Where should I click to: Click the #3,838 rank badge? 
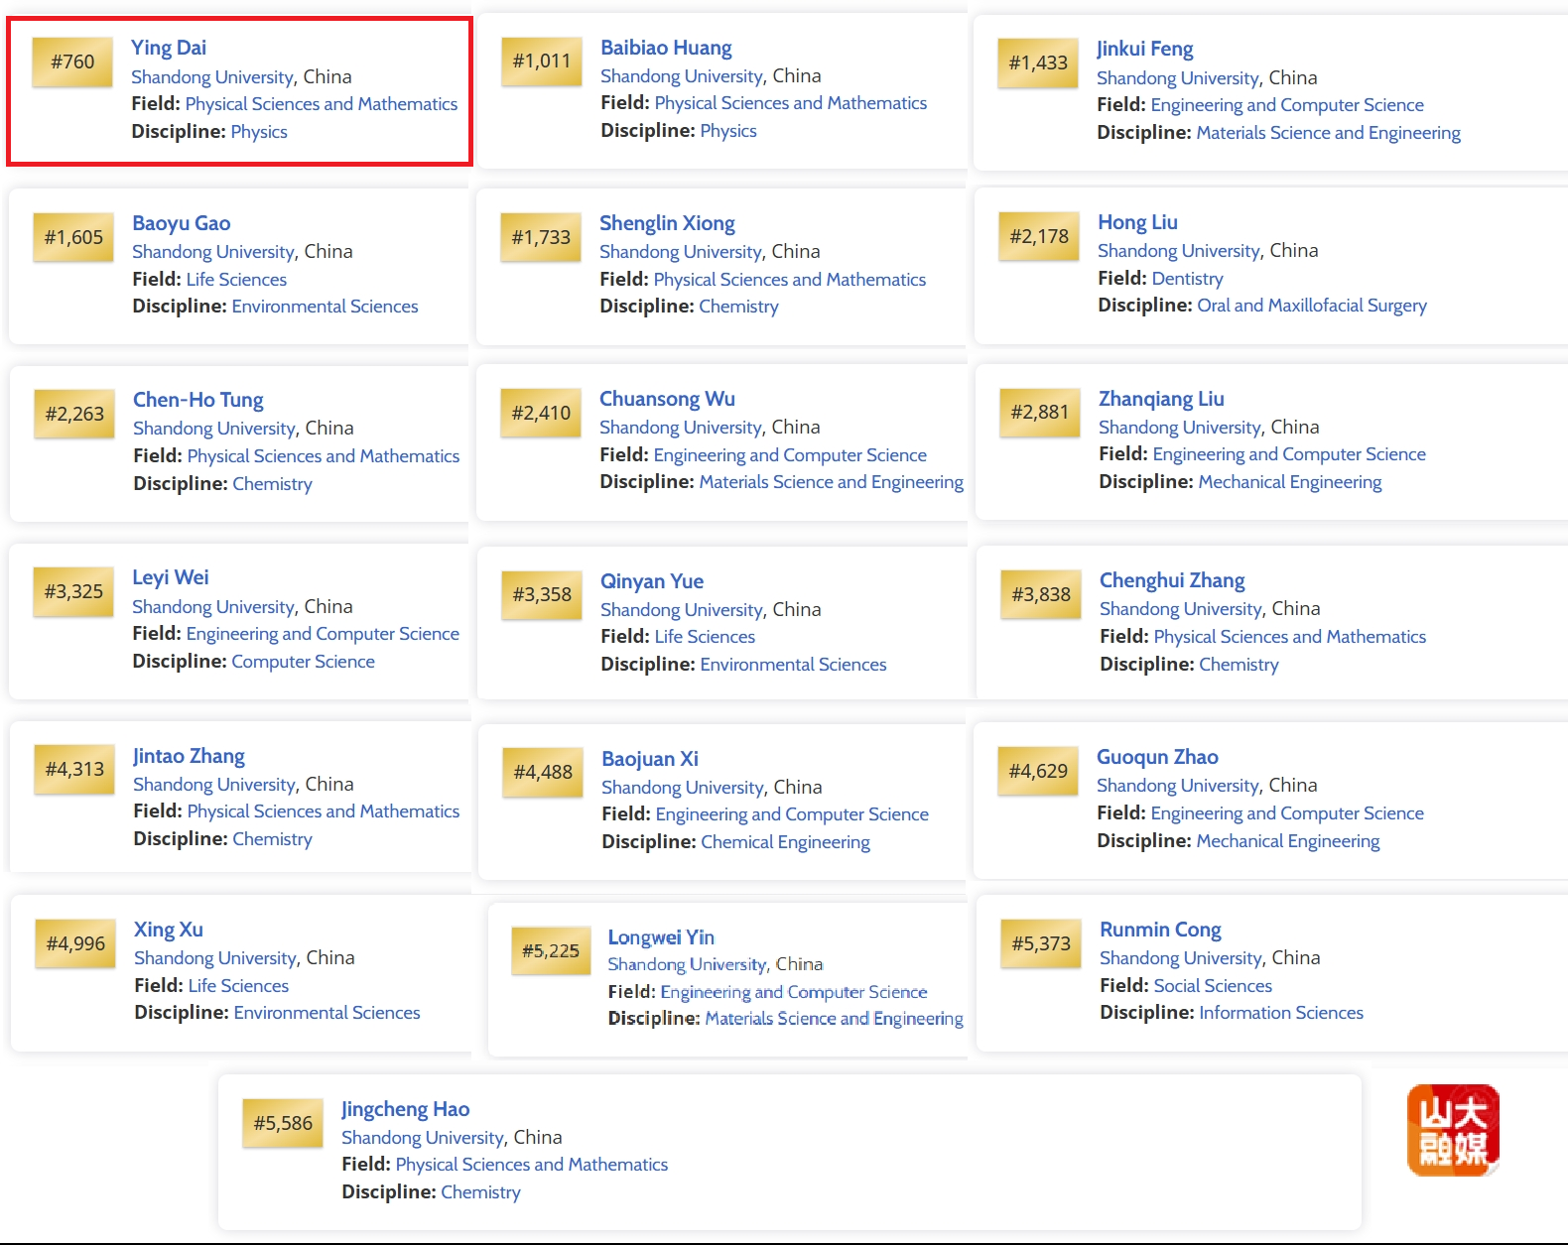click(x=1041, y=595)
